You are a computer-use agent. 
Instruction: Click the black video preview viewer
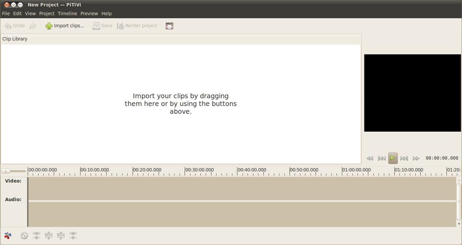pos(412,93)
